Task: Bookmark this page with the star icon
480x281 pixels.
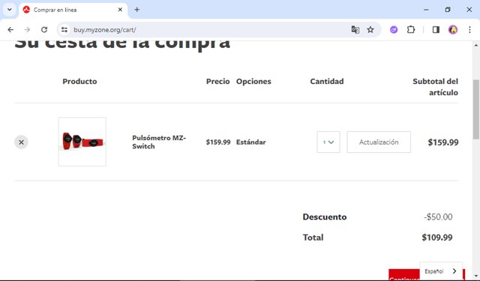Action: pyautogui.click(x=370, y=30)
